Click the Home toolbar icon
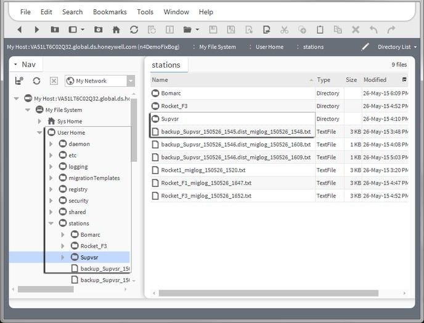This screenshot has width=424, height=323. (x=116, y=30)
